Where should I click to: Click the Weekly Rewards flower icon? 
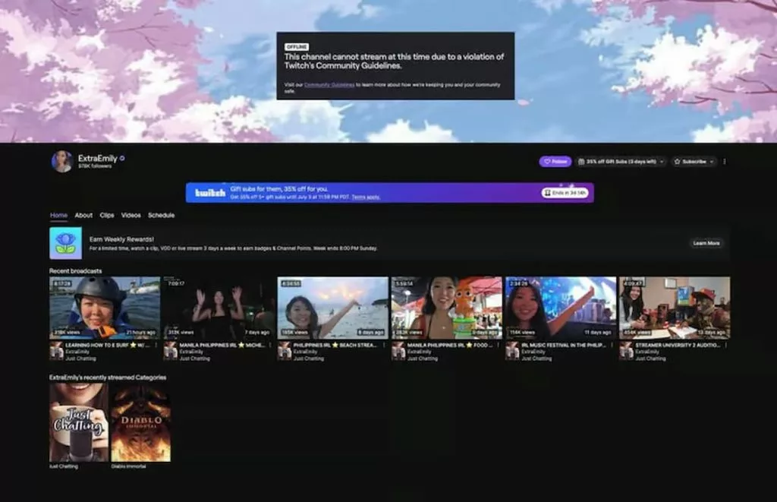click(66, 243)
